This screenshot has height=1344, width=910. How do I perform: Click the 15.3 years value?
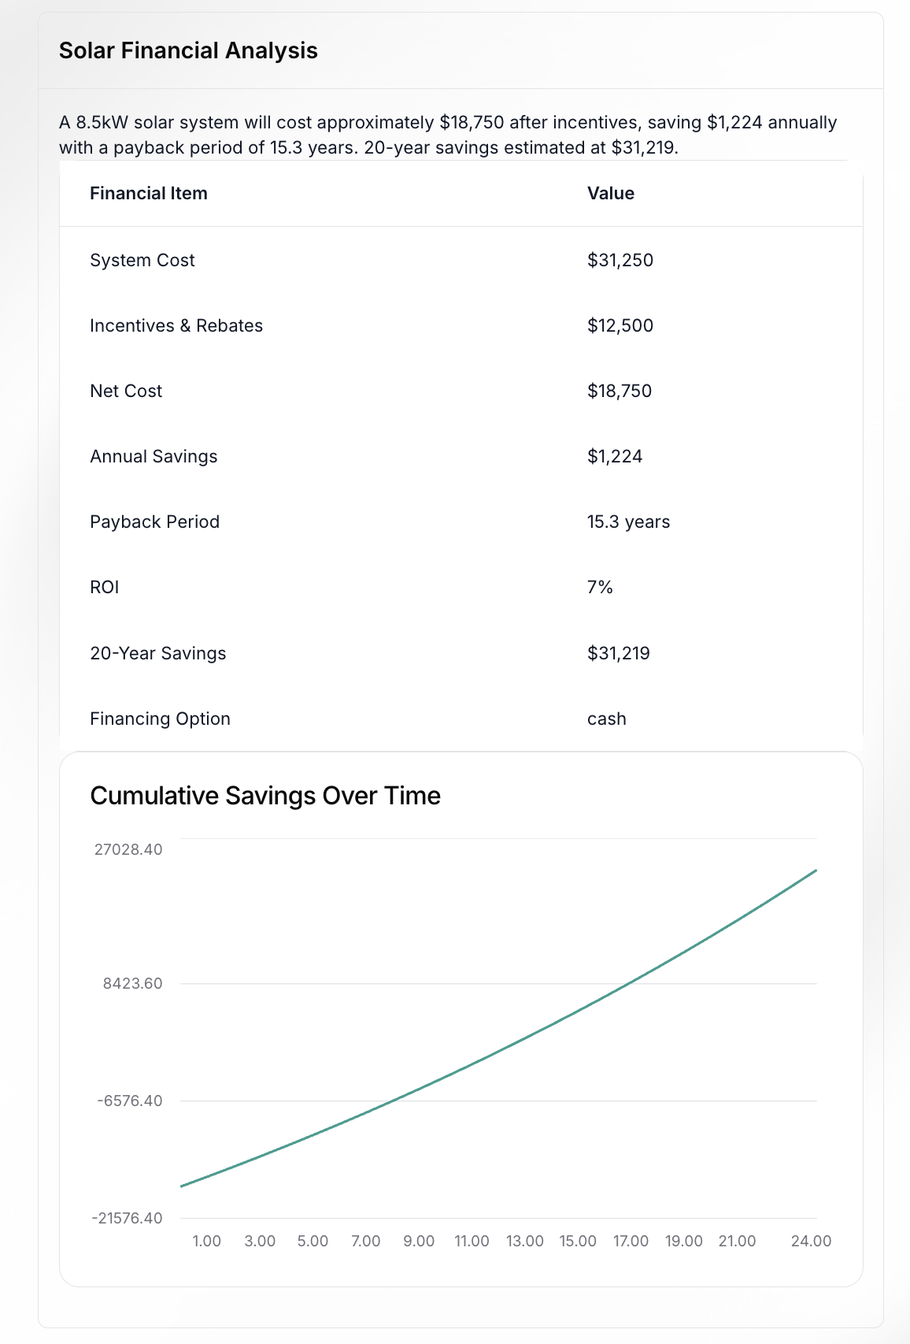point(628,522)
